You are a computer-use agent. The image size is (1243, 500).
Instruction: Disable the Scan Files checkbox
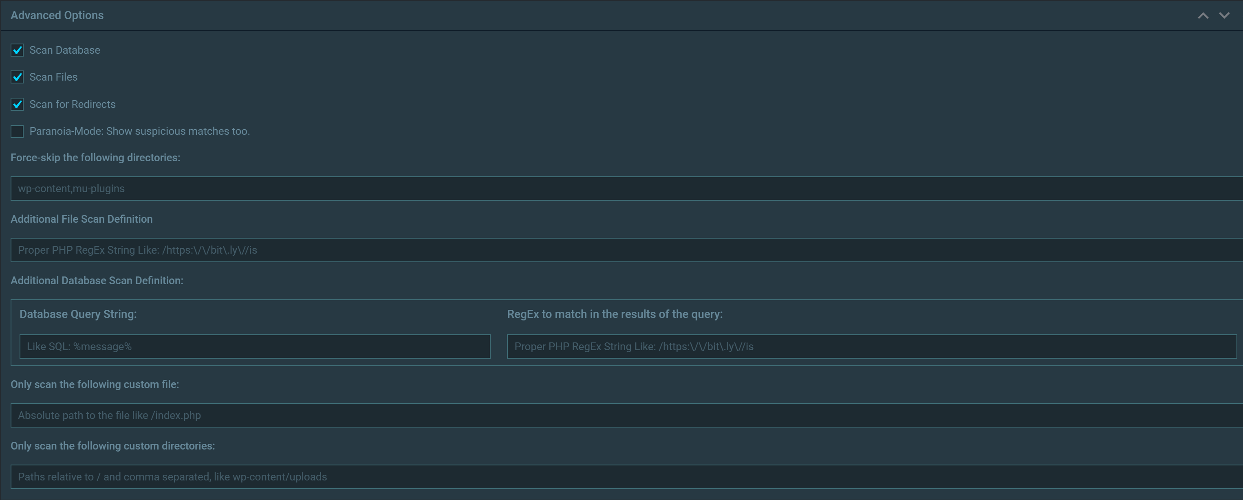(18, 77)
